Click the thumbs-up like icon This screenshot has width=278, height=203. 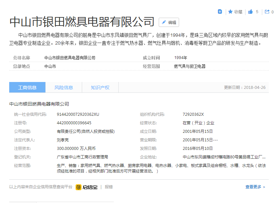(x=250, y=12)
